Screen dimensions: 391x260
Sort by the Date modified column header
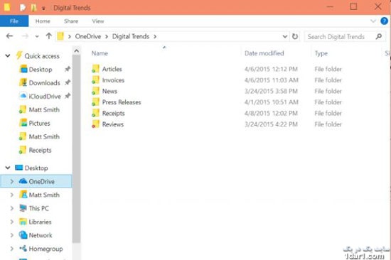264,53
